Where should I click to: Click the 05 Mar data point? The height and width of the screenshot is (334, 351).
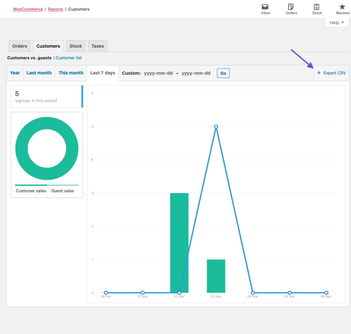pos(289,293)
